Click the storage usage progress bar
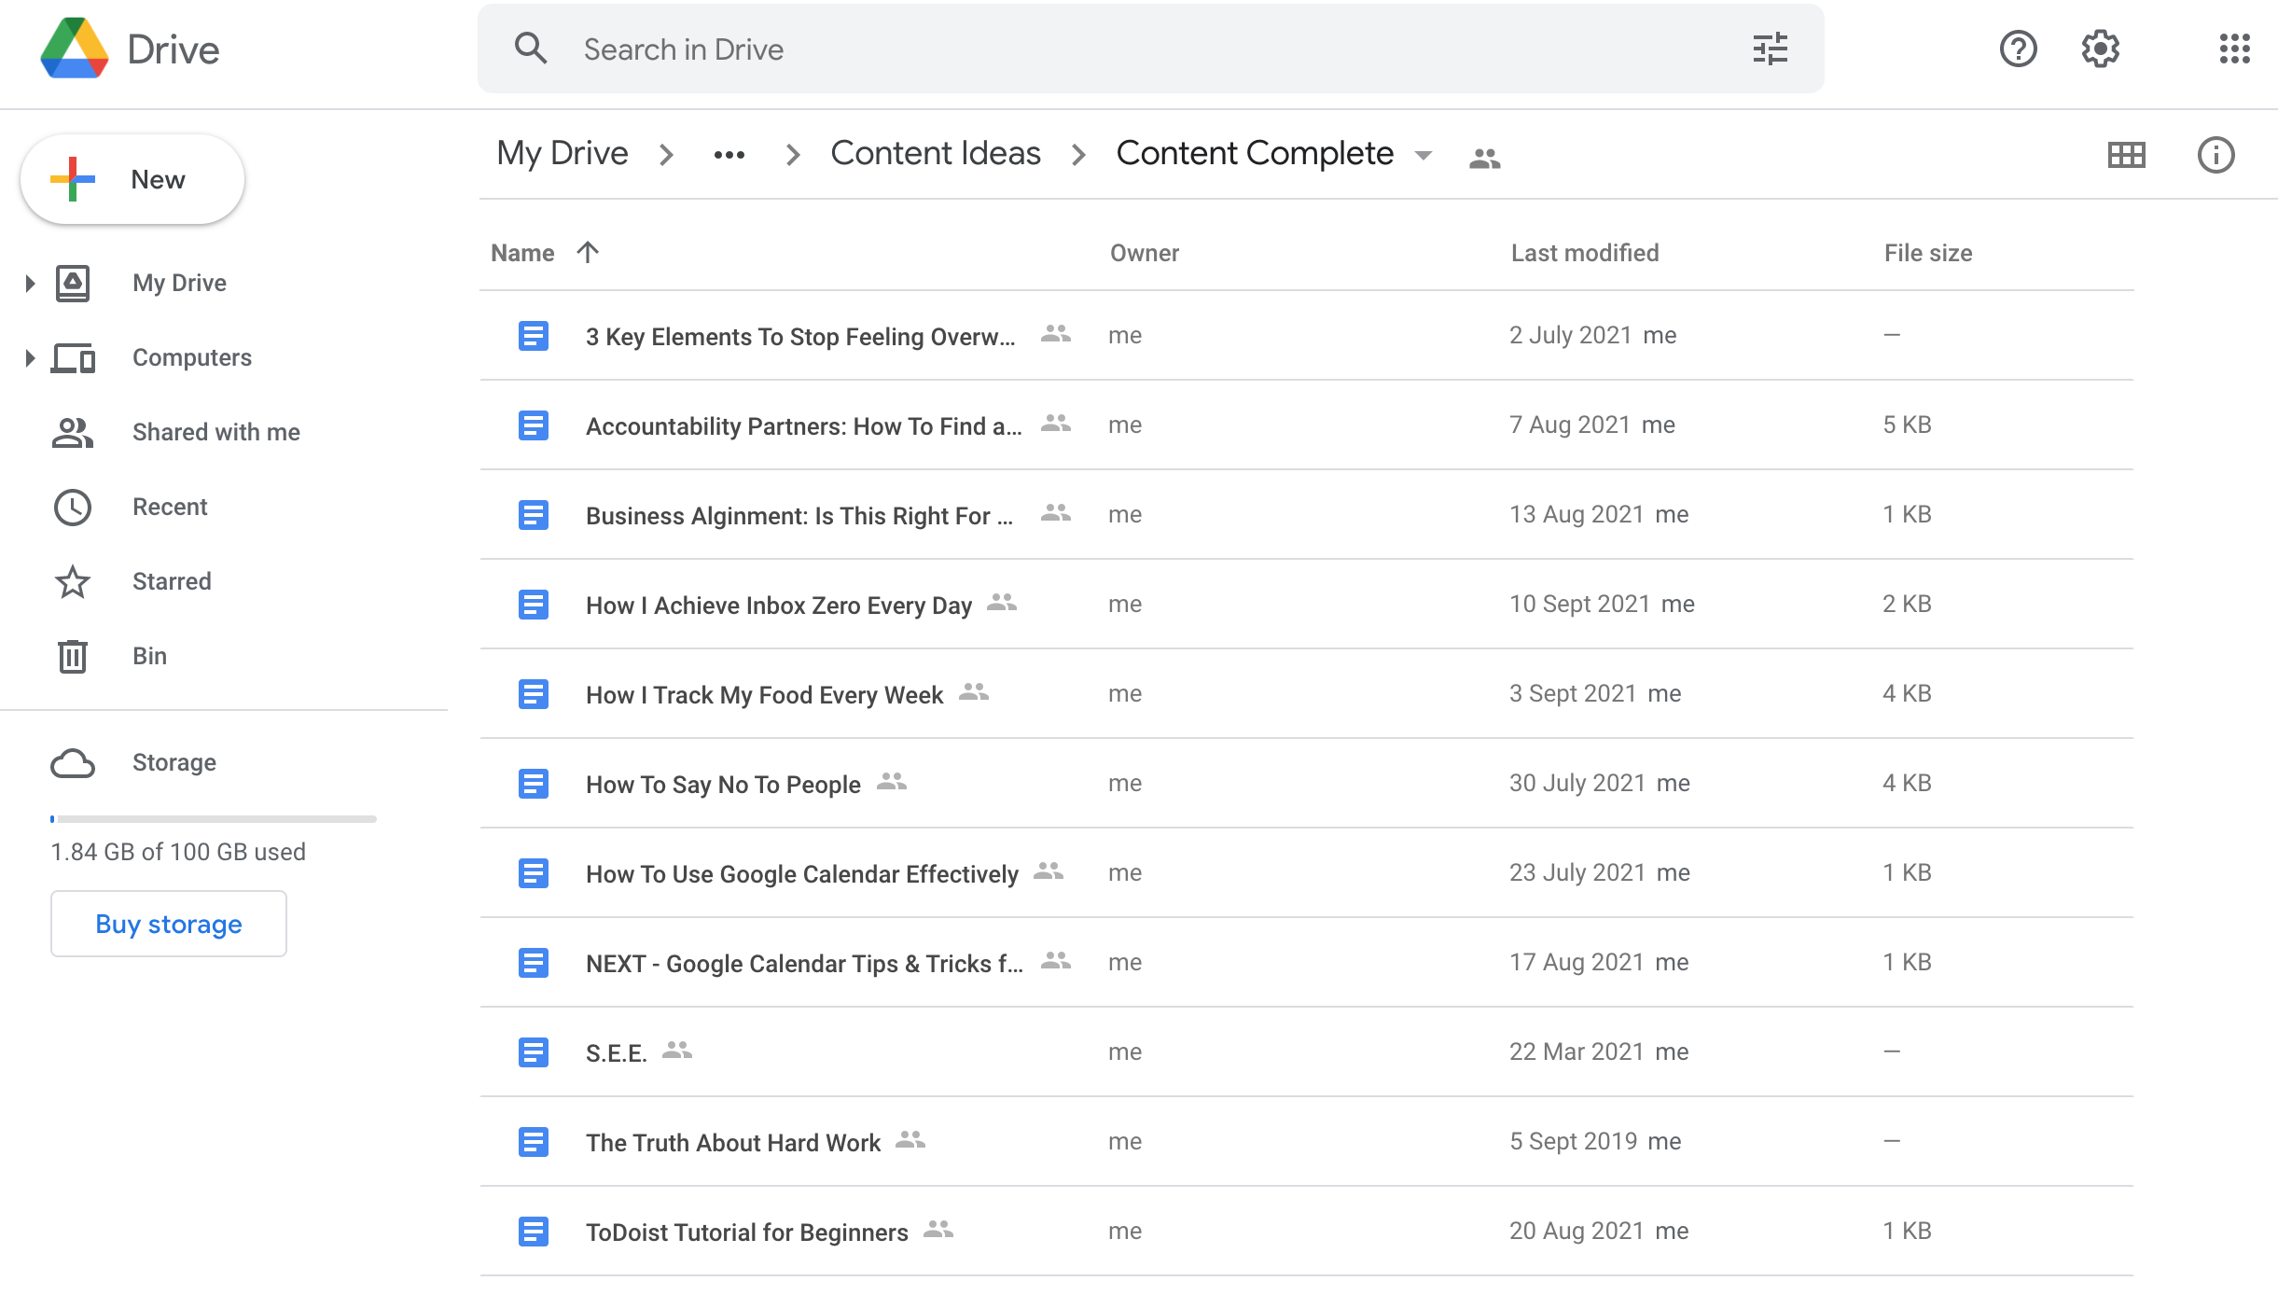Image resolution: width=2278 pixels, height=1295 pixels. point(213,819)
